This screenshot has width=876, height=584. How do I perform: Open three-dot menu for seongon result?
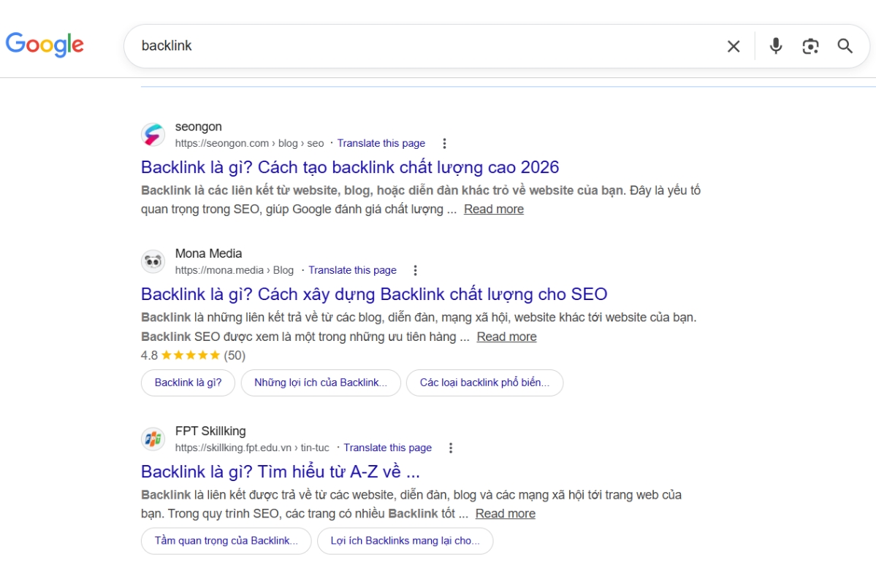[x=444, y=144]
